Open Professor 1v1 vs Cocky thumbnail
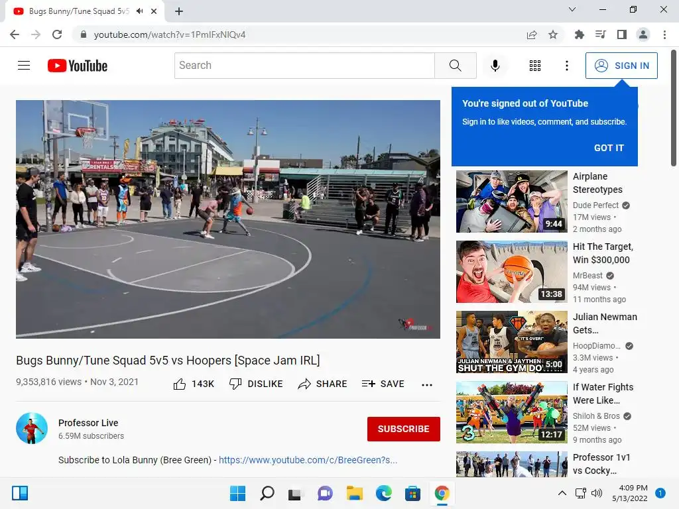The image size is (679, 509). tap(511, 464)
